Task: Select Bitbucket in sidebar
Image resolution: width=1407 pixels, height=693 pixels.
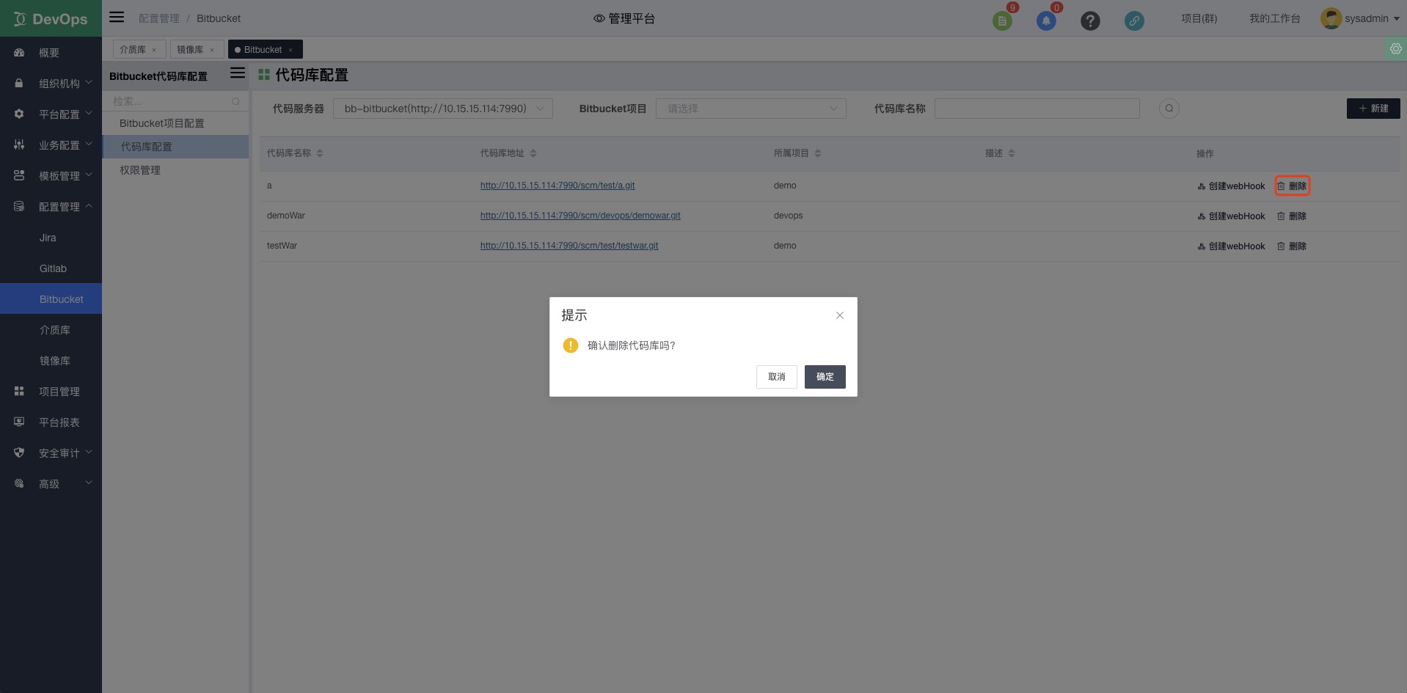Action: [51, 299]
